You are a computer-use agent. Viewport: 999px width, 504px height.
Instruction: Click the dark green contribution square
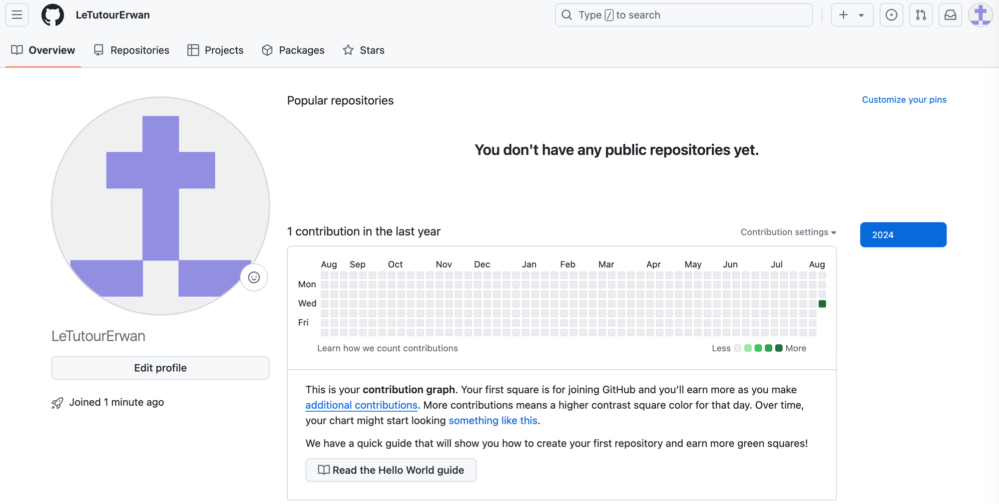[x=822, y=304]
